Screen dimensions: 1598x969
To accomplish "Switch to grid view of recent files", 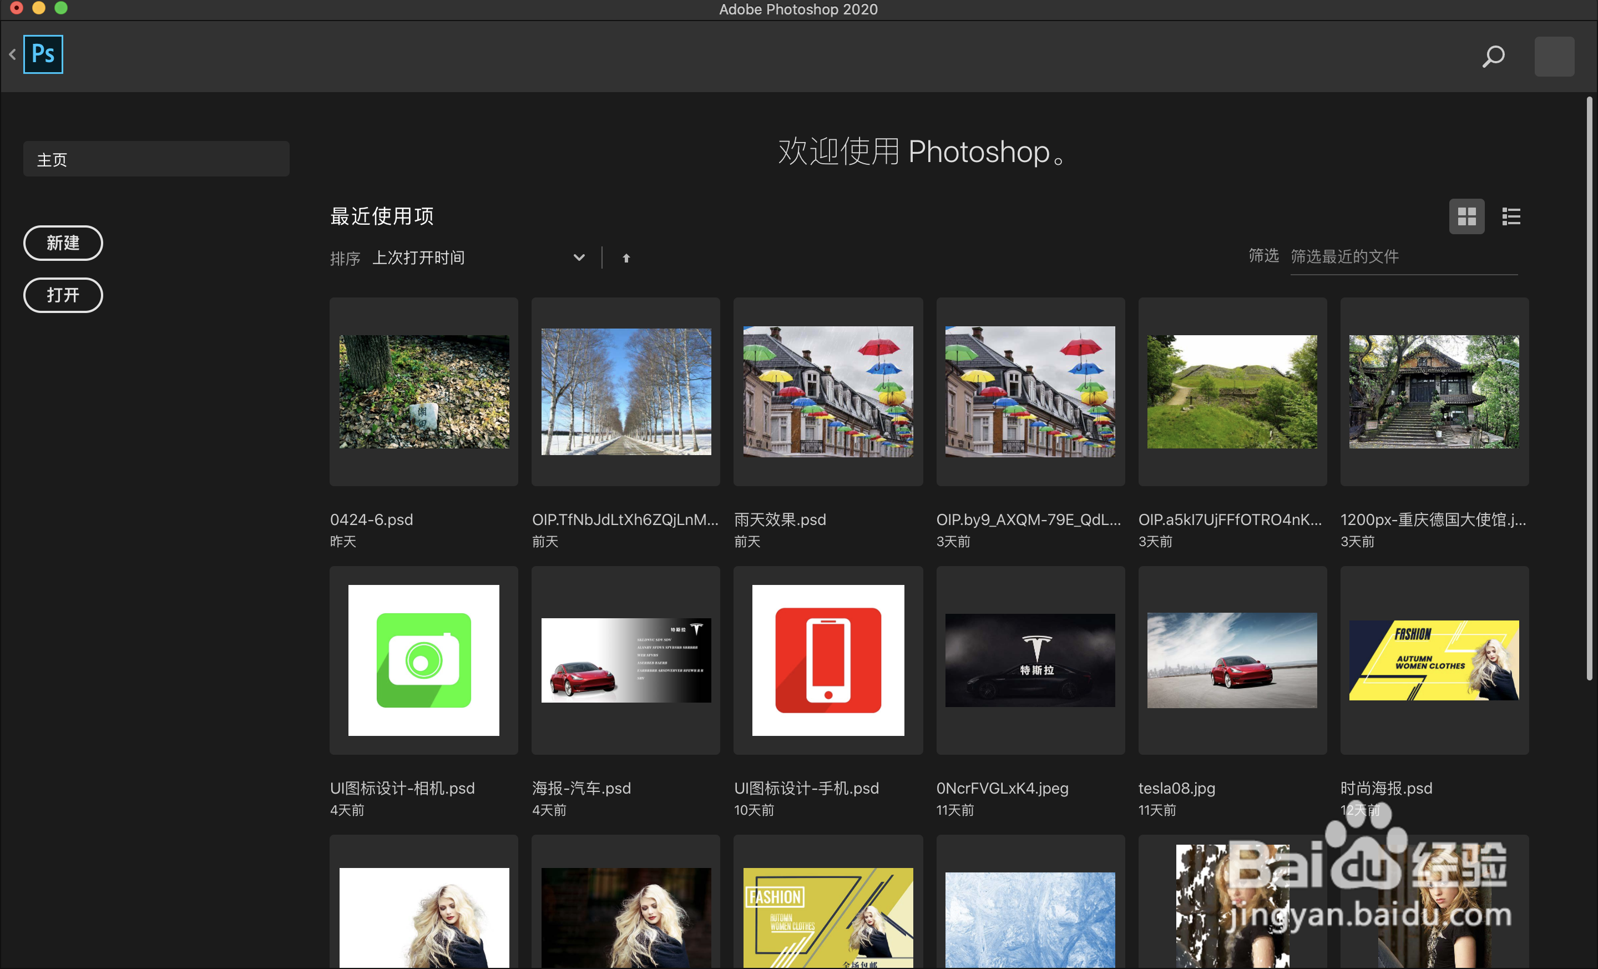I will pos(1466,216).
